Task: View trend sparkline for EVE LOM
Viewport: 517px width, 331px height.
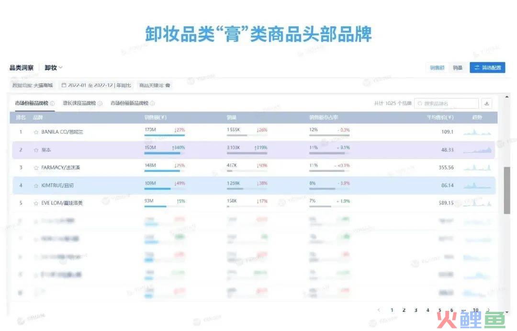Action: 477,203
